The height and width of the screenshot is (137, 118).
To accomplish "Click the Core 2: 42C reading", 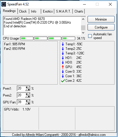I will (74, 81).
